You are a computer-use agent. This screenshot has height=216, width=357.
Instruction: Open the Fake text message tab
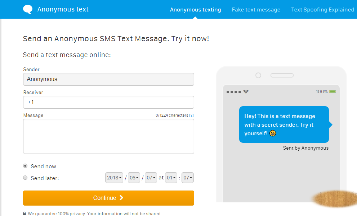(x=256, y=10)
